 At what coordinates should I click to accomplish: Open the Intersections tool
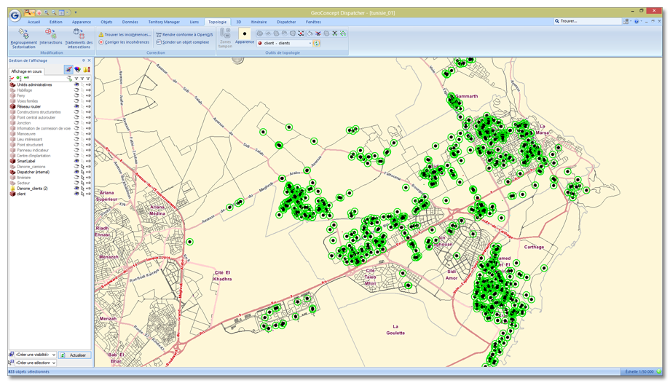coord(50,34)
